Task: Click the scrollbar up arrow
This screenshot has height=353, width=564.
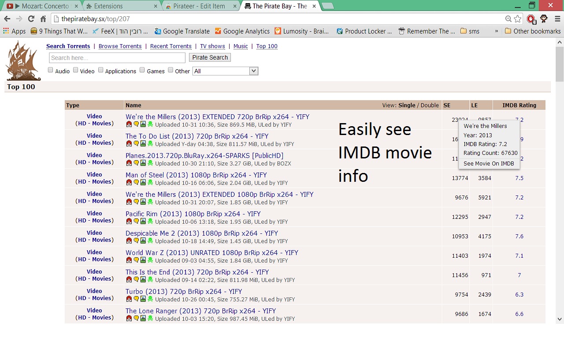Action: pos(560,43)
